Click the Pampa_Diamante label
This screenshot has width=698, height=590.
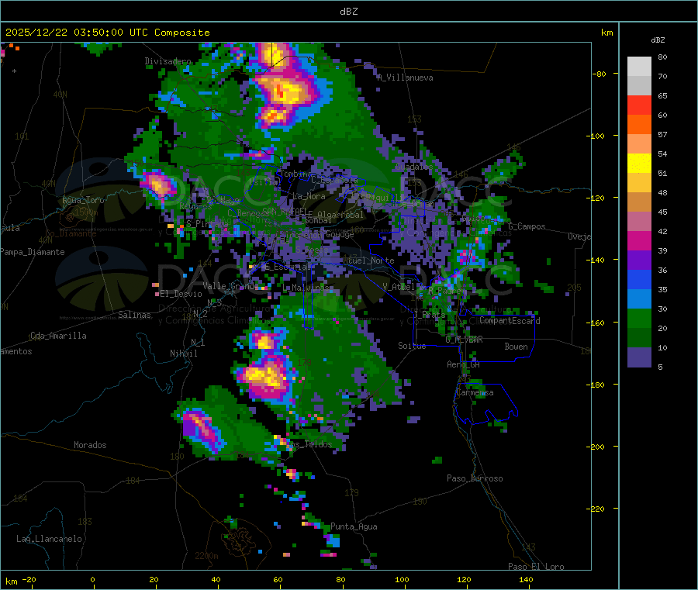click(x=33, y=252)
